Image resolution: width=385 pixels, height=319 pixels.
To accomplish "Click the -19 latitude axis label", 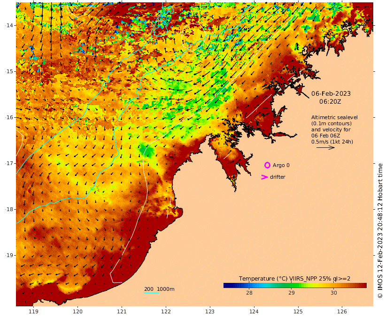I will pyautogui.click(x=9, y=255).
